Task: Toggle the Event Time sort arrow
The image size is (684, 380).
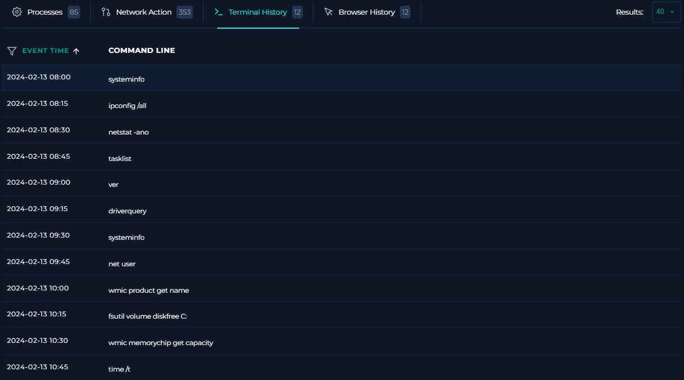Action: (x=76, y=51)
